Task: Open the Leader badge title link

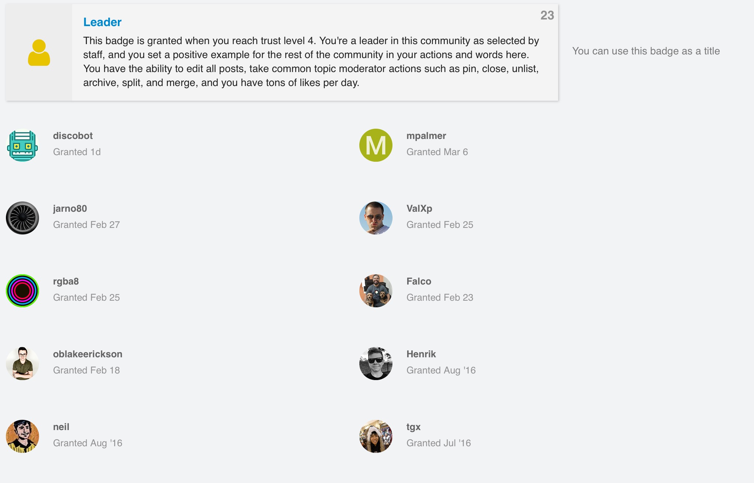Action: 102,22
